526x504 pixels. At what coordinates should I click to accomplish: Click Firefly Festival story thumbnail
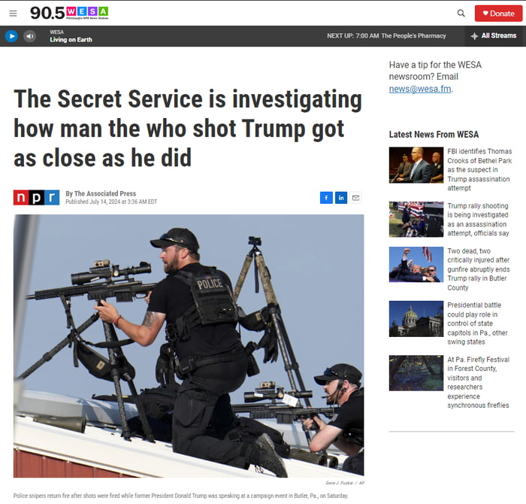point(416,372)
